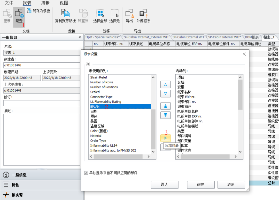Click the 添加对象 add arrow button
279x200 pixels.
pos(165,138)
